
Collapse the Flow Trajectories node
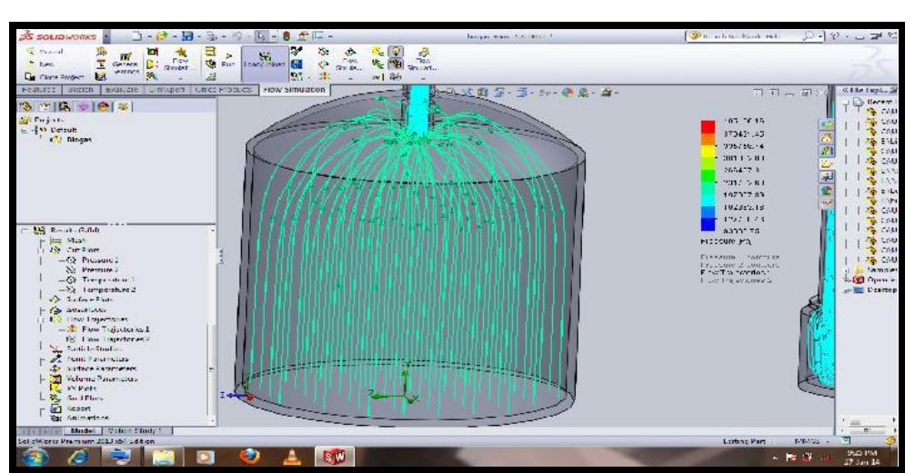tap(42, 320)
